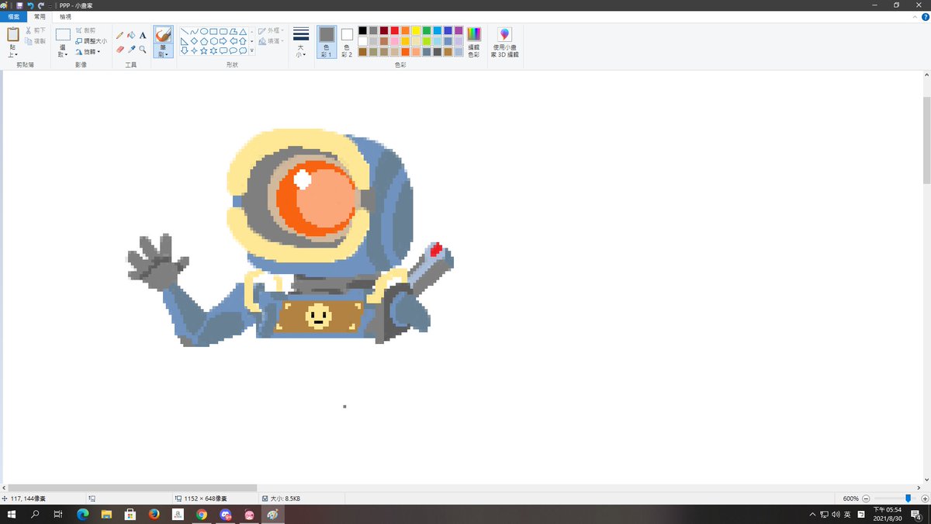Pick the yellow color swatch
Viewport: 931px width, 524px height.
coord(417,30)
